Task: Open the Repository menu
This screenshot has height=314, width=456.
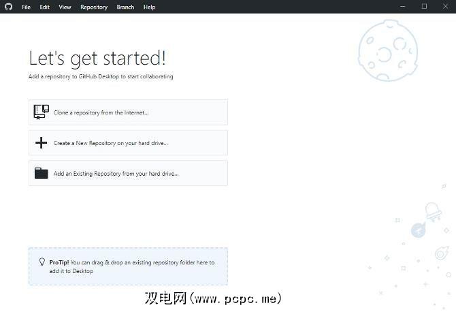Action: pyautogui.click(x=94, y=7)
